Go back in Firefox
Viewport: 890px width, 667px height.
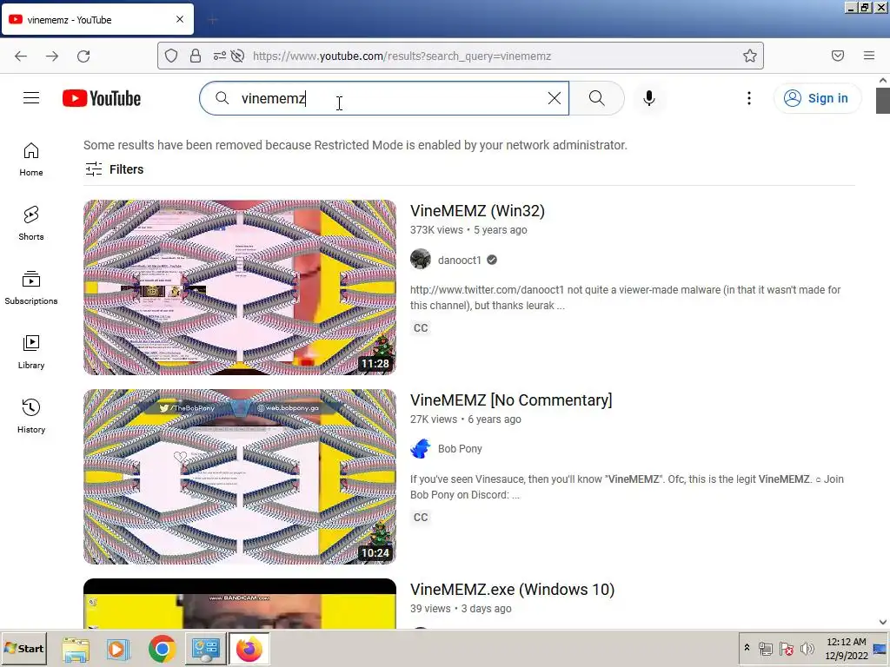(x=21, y=56)
